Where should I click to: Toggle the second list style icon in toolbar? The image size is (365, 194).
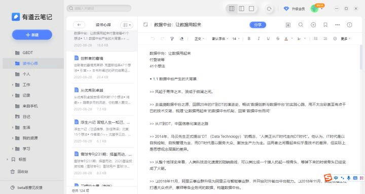point(325,38)
